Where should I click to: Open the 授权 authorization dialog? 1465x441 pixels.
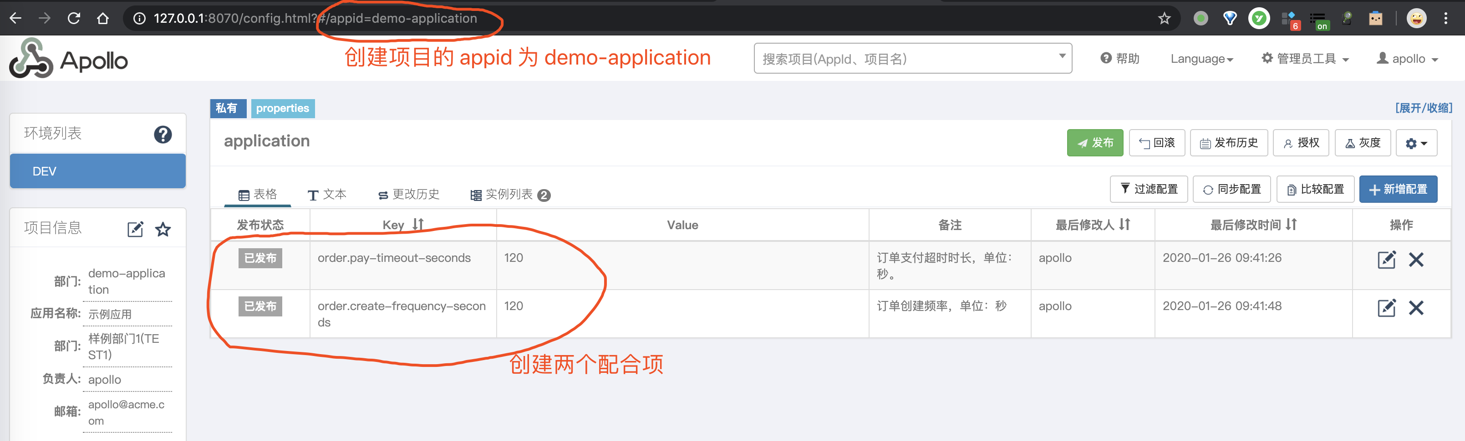pos(1301,143)
